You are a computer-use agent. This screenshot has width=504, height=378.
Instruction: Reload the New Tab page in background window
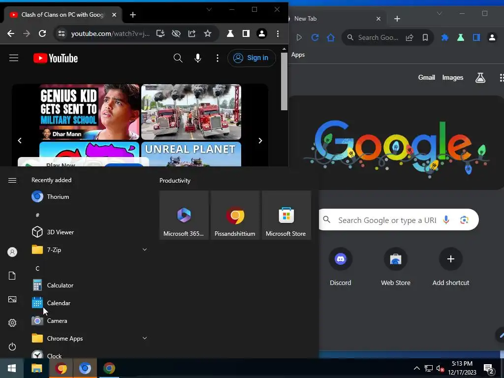(315, 37)
